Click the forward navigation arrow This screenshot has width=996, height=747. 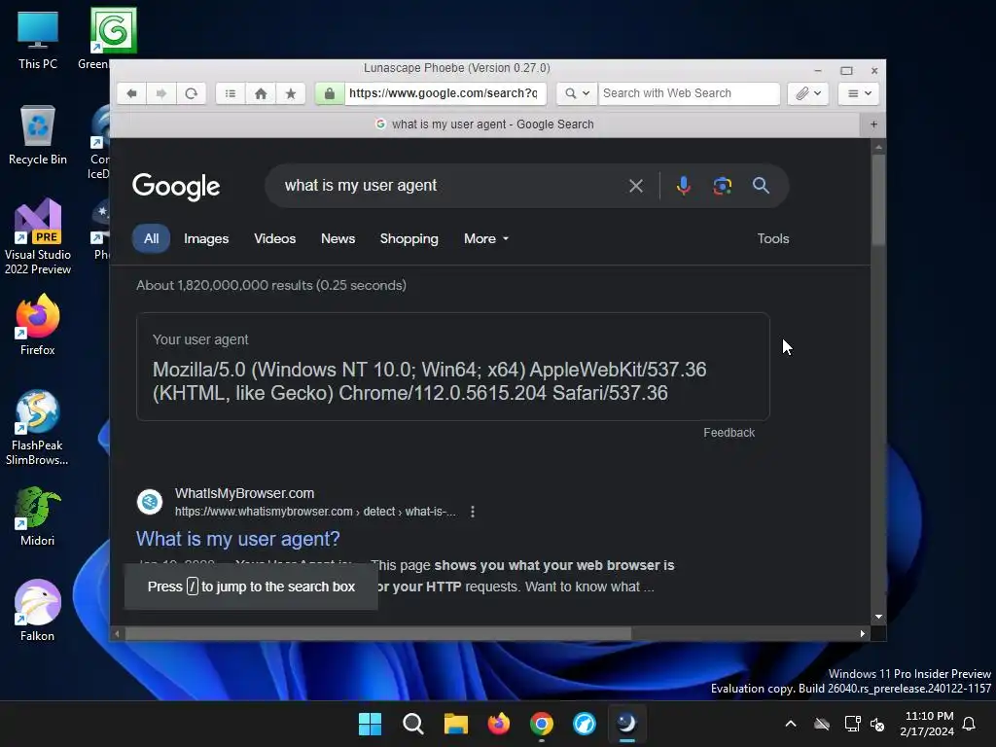(x=160, y=93)
